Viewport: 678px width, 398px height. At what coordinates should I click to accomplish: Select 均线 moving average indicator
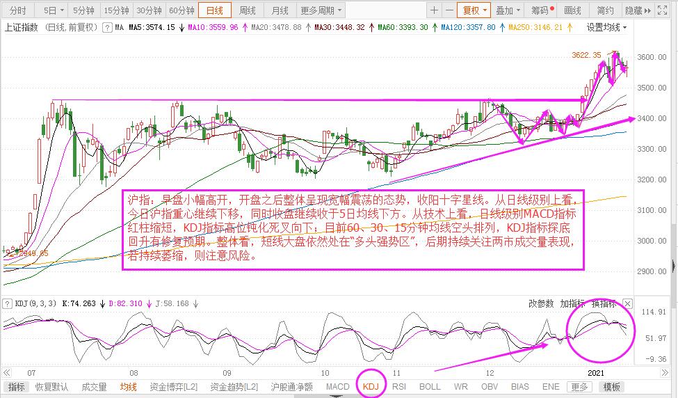[129, 387]
